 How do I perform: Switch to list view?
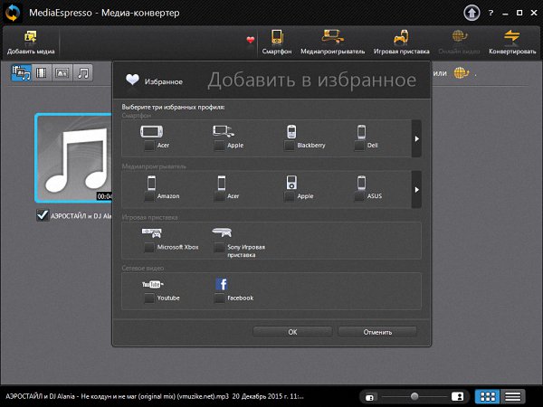coord(513,396)
